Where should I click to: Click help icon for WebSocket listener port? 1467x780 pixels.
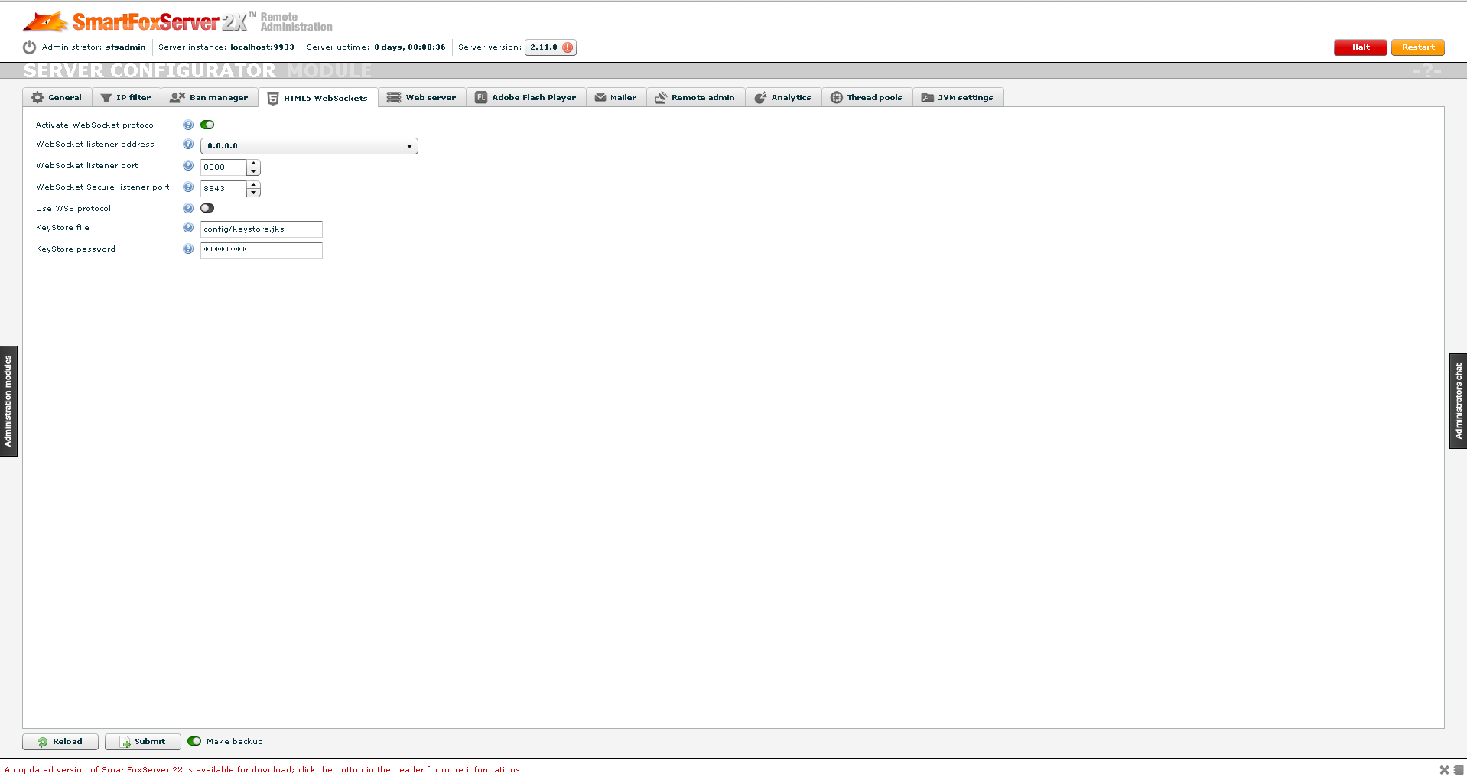188,166
